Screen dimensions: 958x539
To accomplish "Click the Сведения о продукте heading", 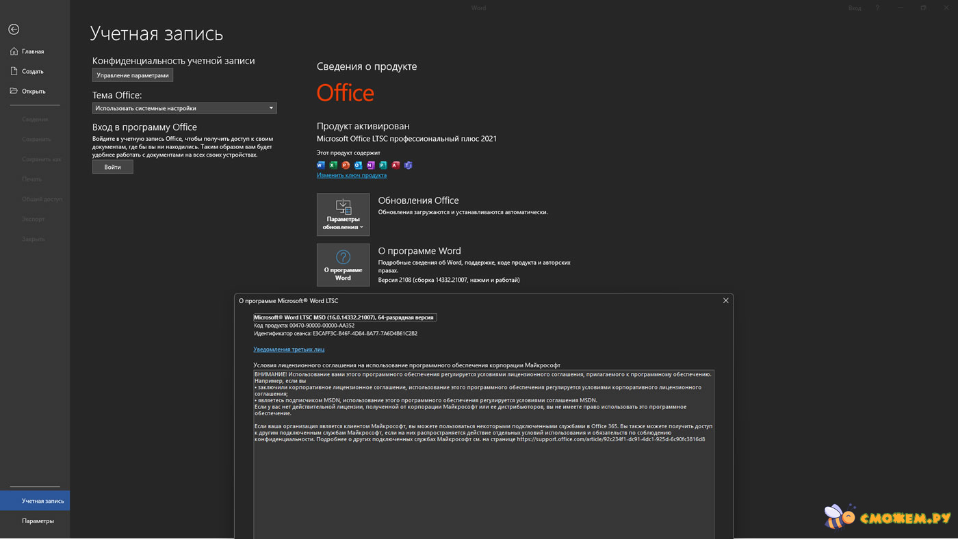I will [x=367, y=66].
